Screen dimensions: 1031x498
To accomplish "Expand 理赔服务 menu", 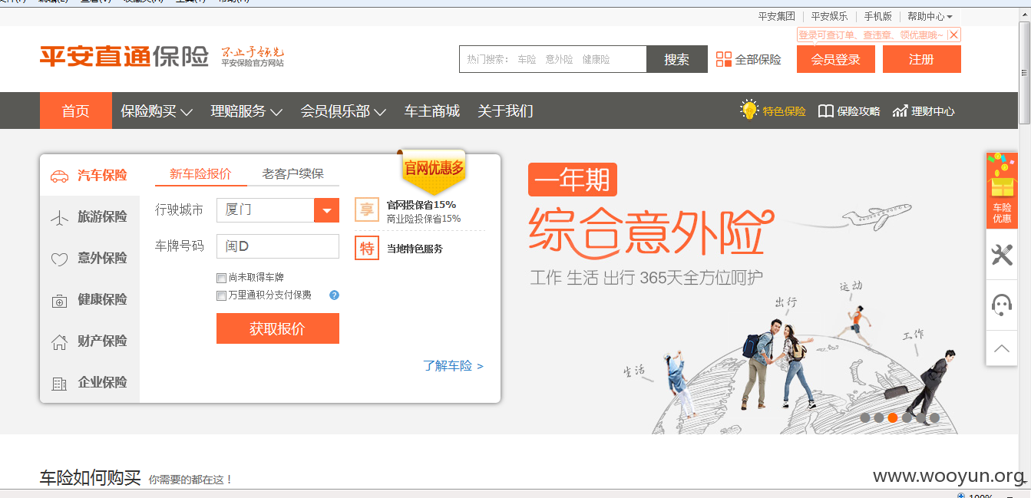I will coord(247,111).
